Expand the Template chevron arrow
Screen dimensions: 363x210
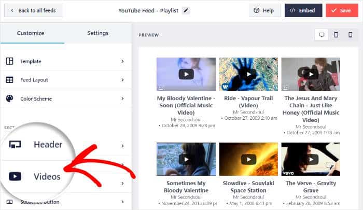point(122,61)
